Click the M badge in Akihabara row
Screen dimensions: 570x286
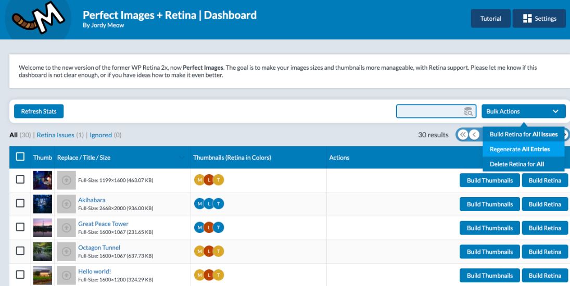pos(199,204)
